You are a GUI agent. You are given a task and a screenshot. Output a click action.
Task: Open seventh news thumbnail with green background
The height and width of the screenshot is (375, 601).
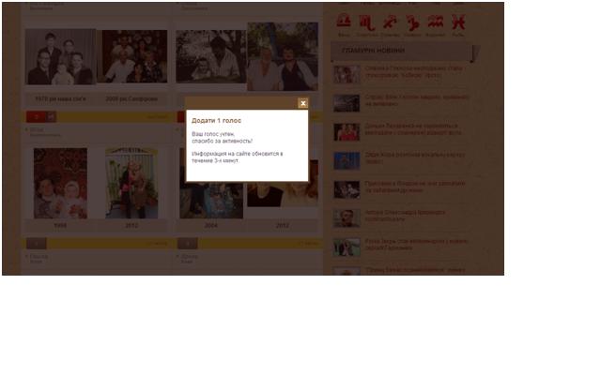pyautogui.click(x=347, y=247)
